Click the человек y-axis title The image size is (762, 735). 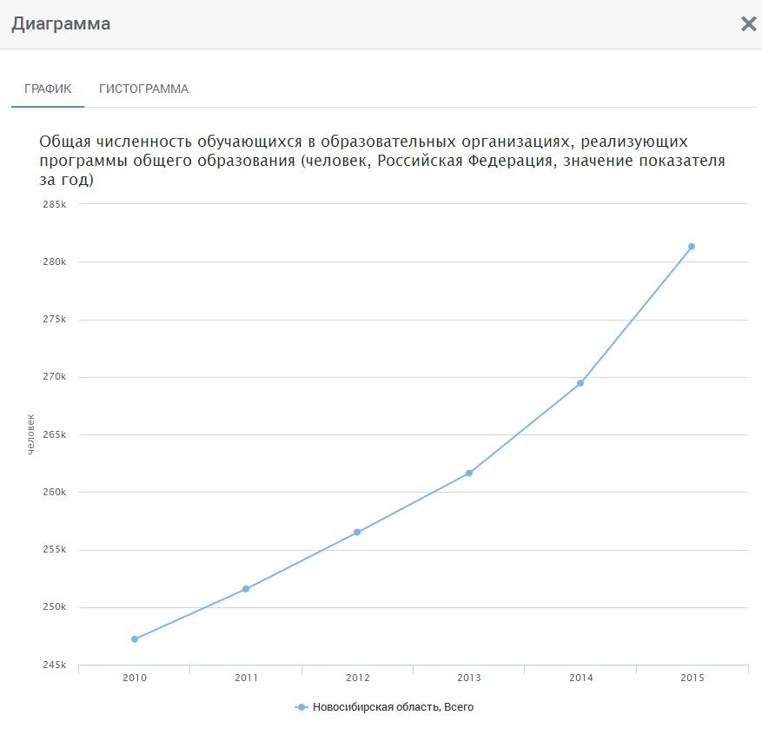(30, 434)
